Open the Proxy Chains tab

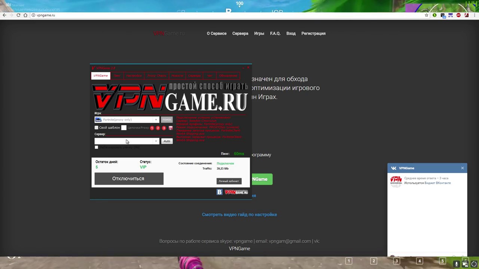click(157, 76)
